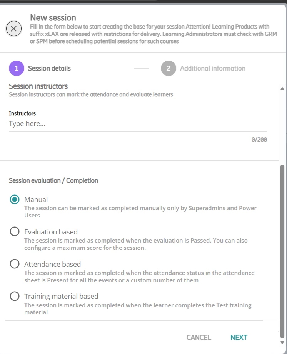Viewport: 287px width, 354px height.
Task: Close the New session dialog with the X icon
Action: coord(14,29)
